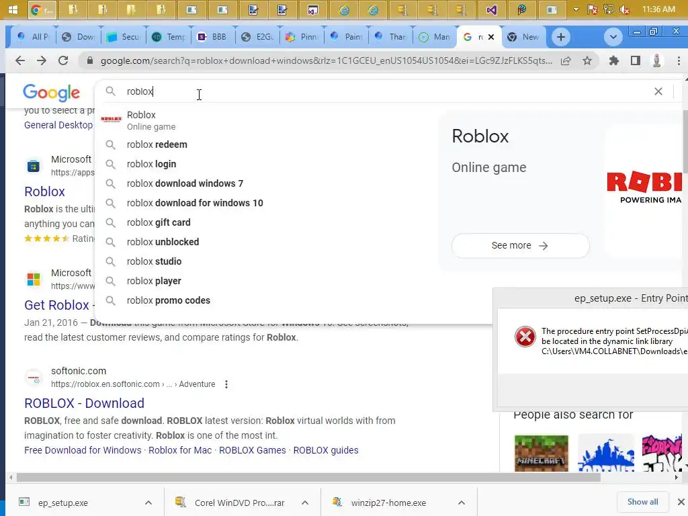Open the ROBLOX Games sitelink
Image resolution: width=688 pixels, height=516 pixels.
tap(253, 451)
